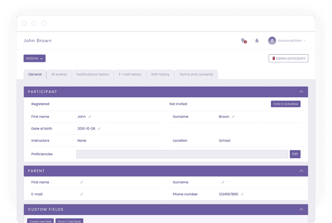The height and width of the screenshot is (223, 332).
Task: Click the Delete participant button
Action: (288, 59)
